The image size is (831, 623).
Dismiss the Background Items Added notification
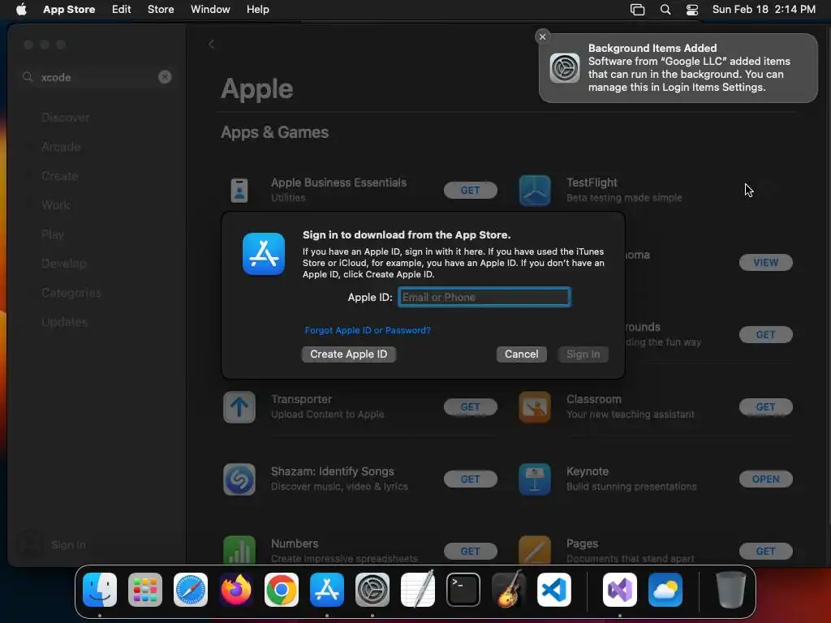[x=542, y=37]
